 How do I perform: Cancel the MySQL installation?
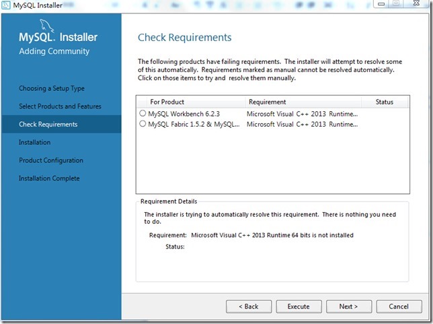[x=399, y=306]
